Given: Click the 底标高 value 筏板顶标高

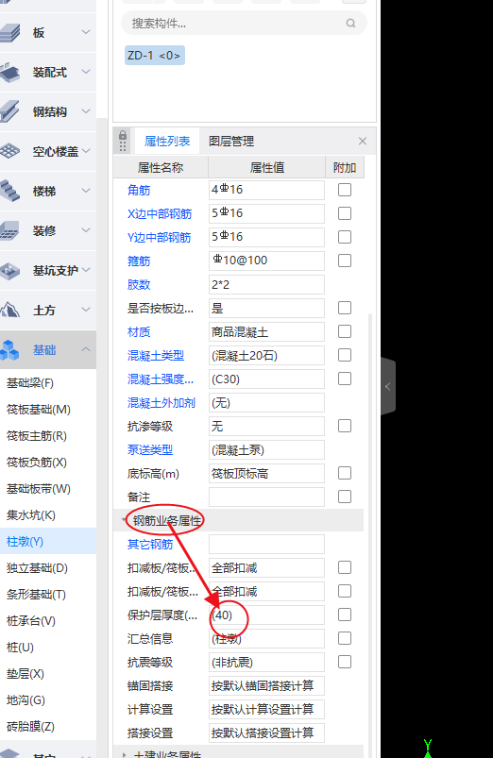Looking at the screenshot, I should coord(266,473).
